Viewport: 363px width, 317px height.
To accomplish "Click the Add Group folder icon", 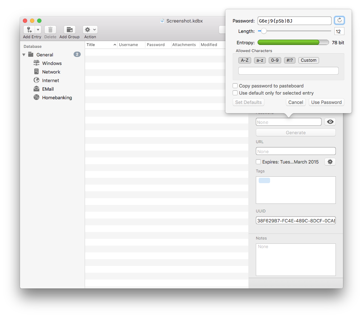I will click(69, 30).
